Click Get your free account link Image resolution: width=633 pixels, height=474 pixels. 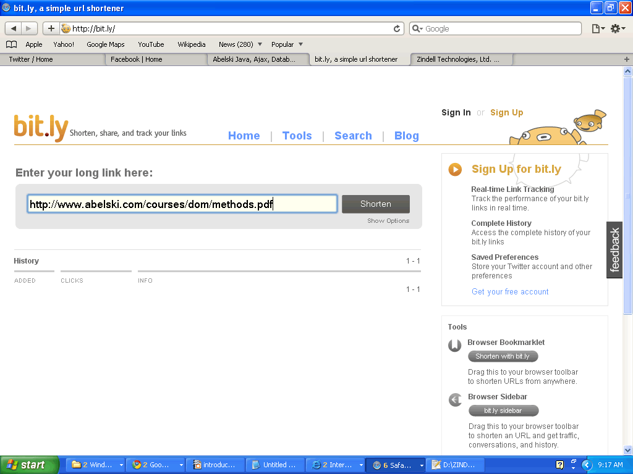tap(510, 292)
